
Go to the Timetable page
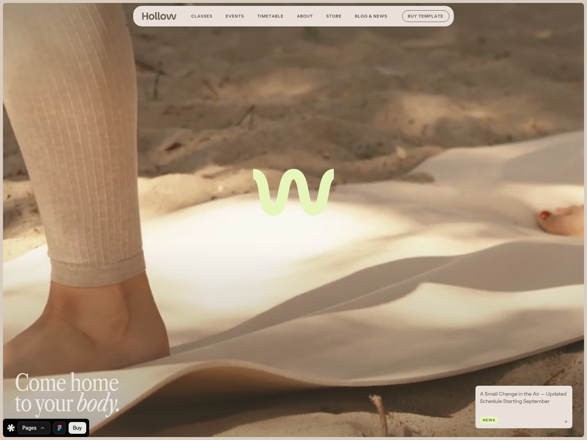(270, 16)
